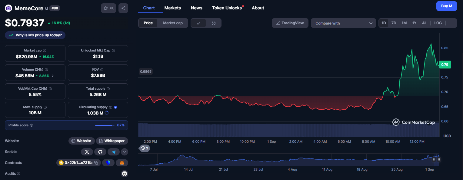Click the MemeCore token logo
This screenshot has height=180, width=463.
8,8
